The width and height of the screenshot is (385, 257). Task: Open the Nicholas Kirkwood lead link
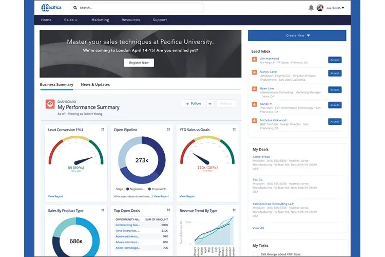point(273,120)
